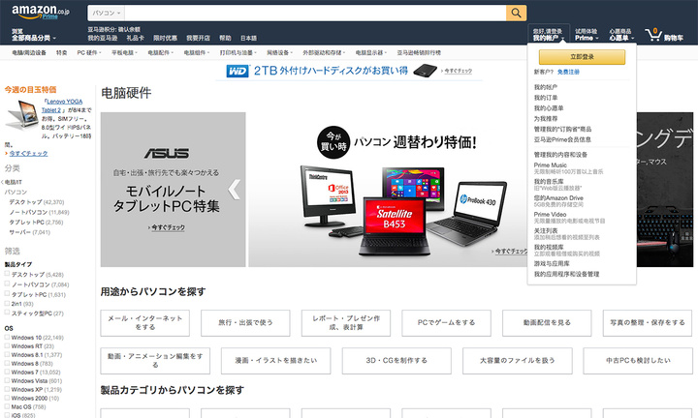This screenshot has width=698, height=418.
Task: Click the 帮助 help link
Action: click(x=225, y=38)
